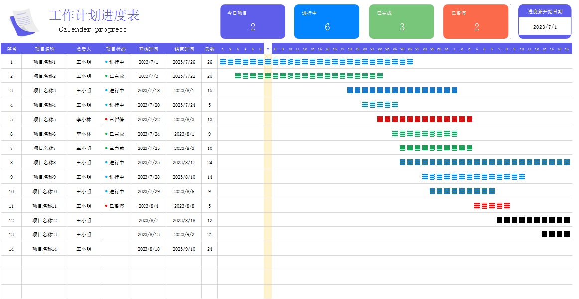Click the blue 进行中 summary card

(x=327, y=22)
